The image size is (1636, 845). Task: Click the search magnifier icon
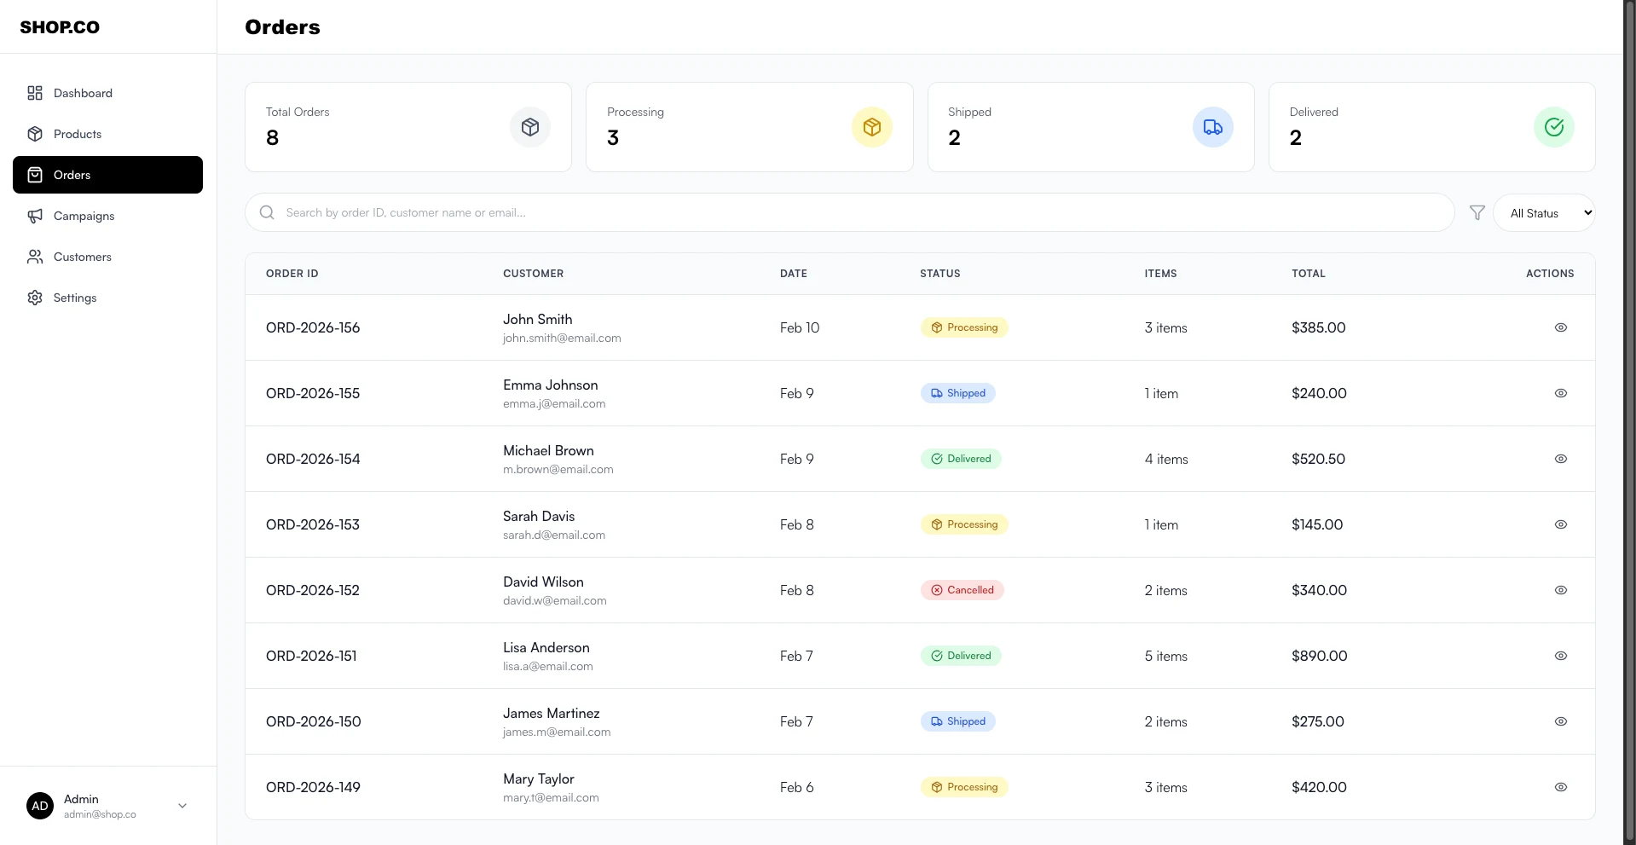point(267,212)
